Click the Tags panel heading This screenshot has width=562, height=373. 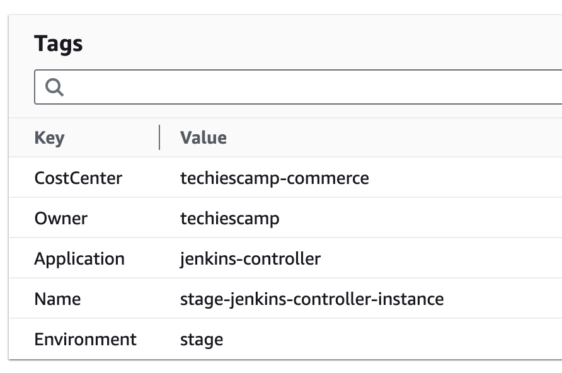[x=59, y=43]
